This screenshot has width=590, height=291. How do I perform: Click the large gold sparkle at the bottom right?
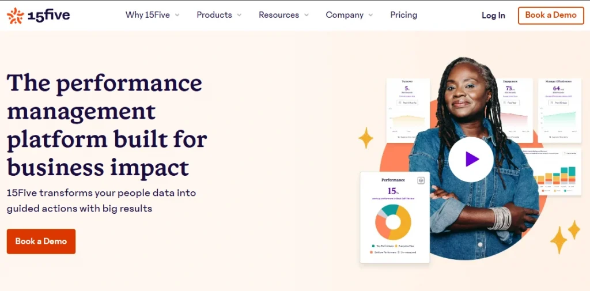pyautogui.click(x=558, y=240)
